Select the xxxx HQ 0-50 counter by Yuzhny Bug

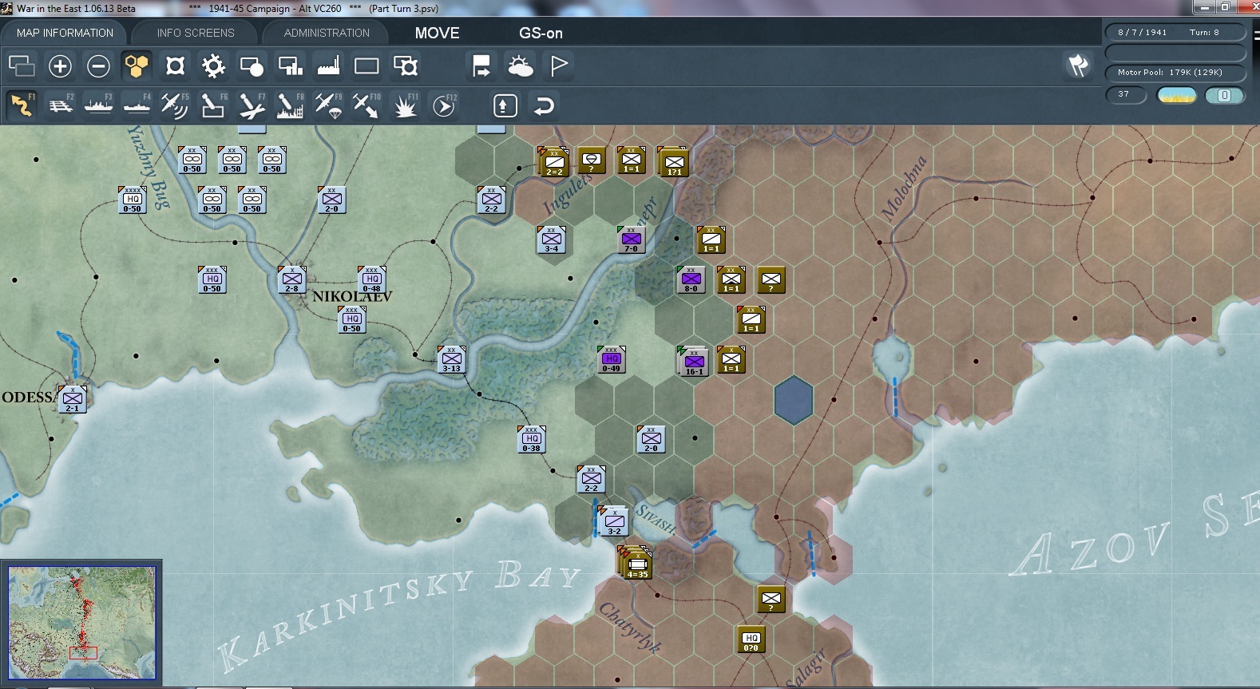click(133, 200)
